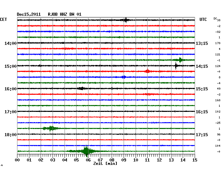The width and height of the screenshot is (222, 169).
Task: Click the blue event near minute 09
Action: [x=124, y=77]
